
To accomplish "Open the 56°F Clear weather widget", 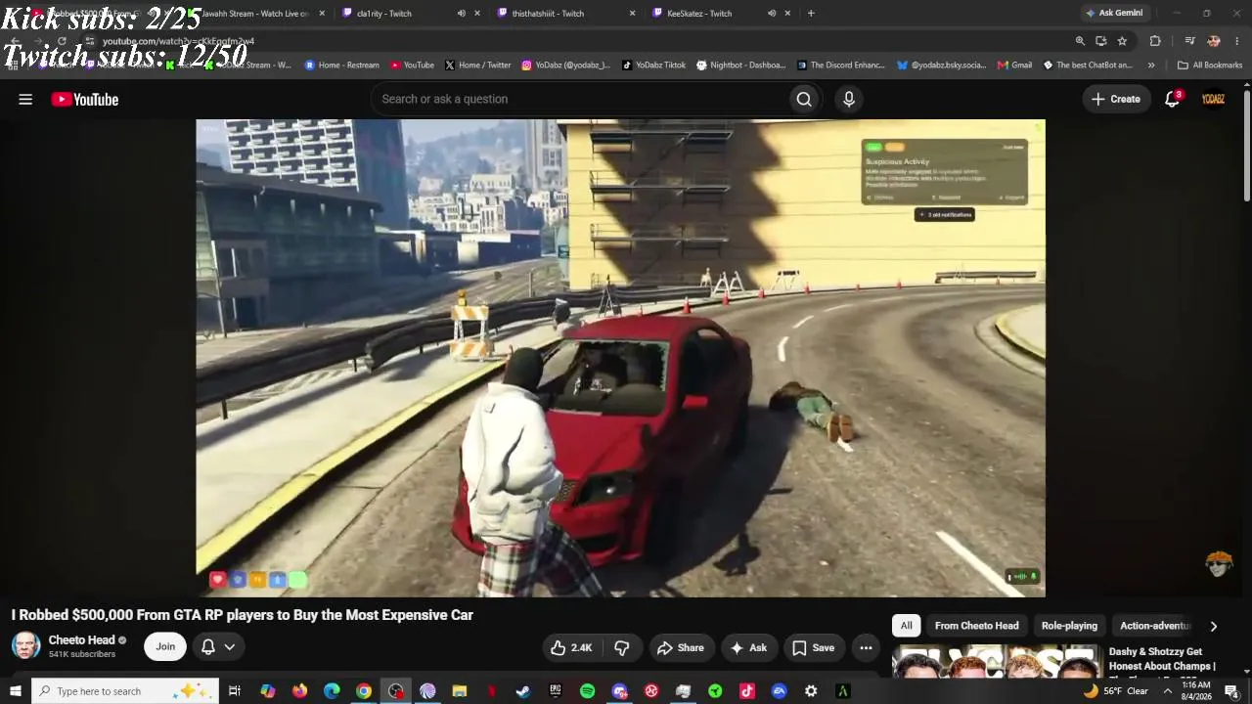I will point(1116,691).
